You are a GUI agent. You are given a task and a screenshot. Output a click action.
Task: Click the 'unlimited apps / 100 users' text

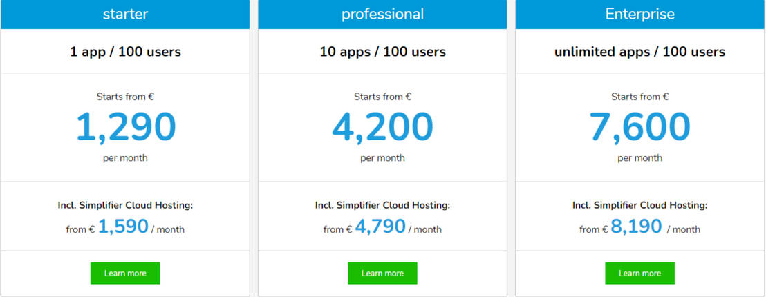coord(640,52)
